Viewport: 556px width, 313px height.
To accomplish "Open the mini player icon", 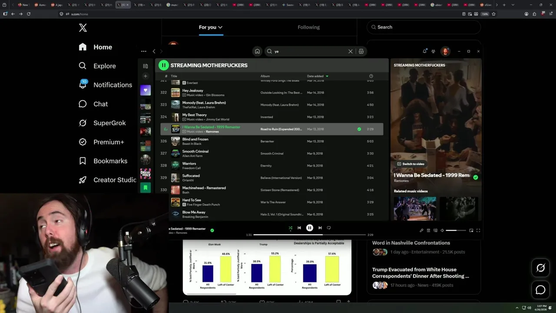I will pos(471,230).
